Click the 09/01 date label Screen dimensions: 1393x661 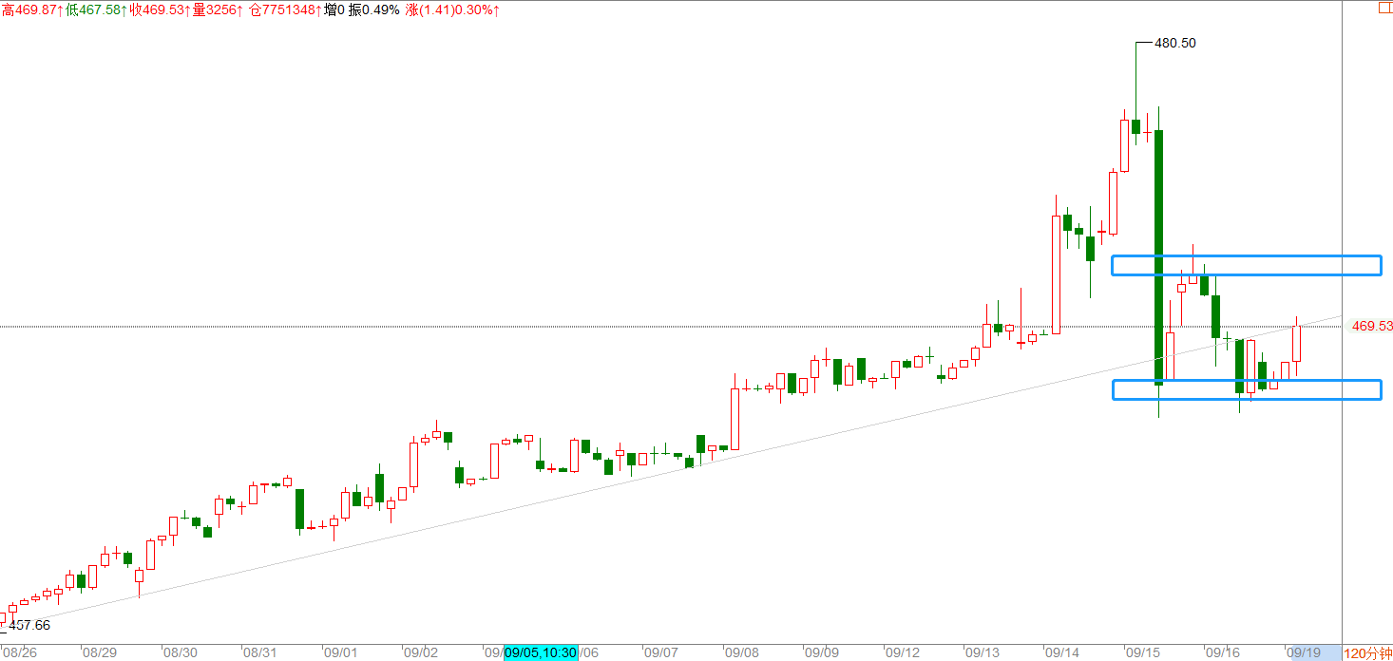[340, 653]
